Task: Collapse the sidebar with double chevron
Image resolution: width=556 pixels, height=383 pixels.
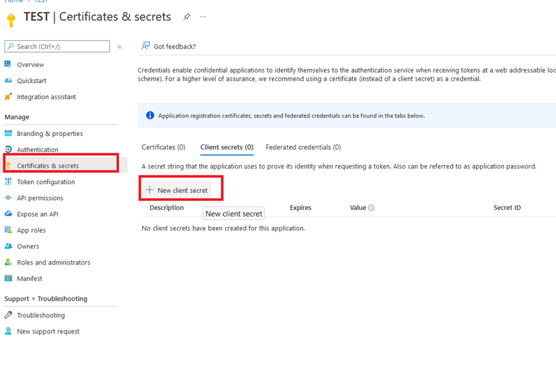Action: coord(119,46)
